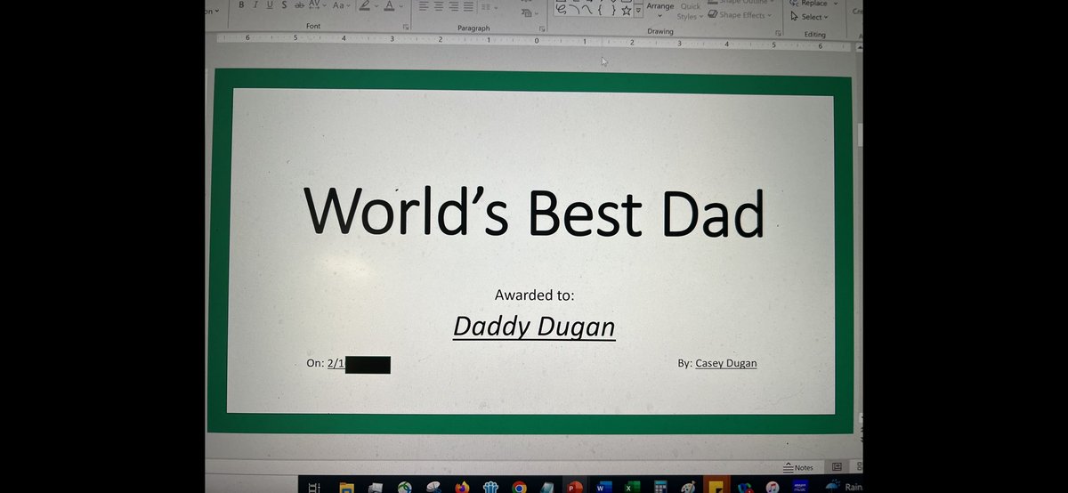Expand the shapes gallery
Image resolution: width=1068 pixels, height=493 pixels.
click(638, 11)
